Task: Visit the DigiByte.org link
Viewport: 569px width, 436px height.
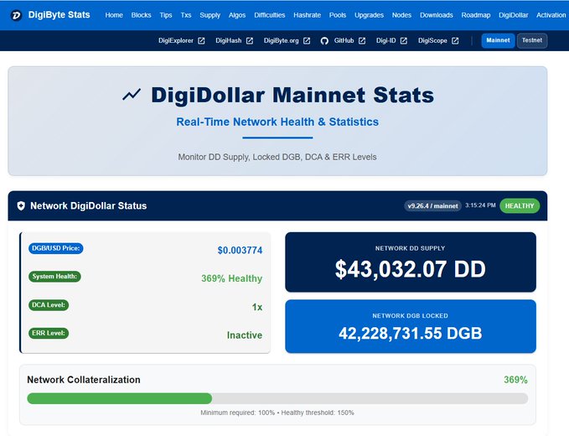Action: pos(282,40)
